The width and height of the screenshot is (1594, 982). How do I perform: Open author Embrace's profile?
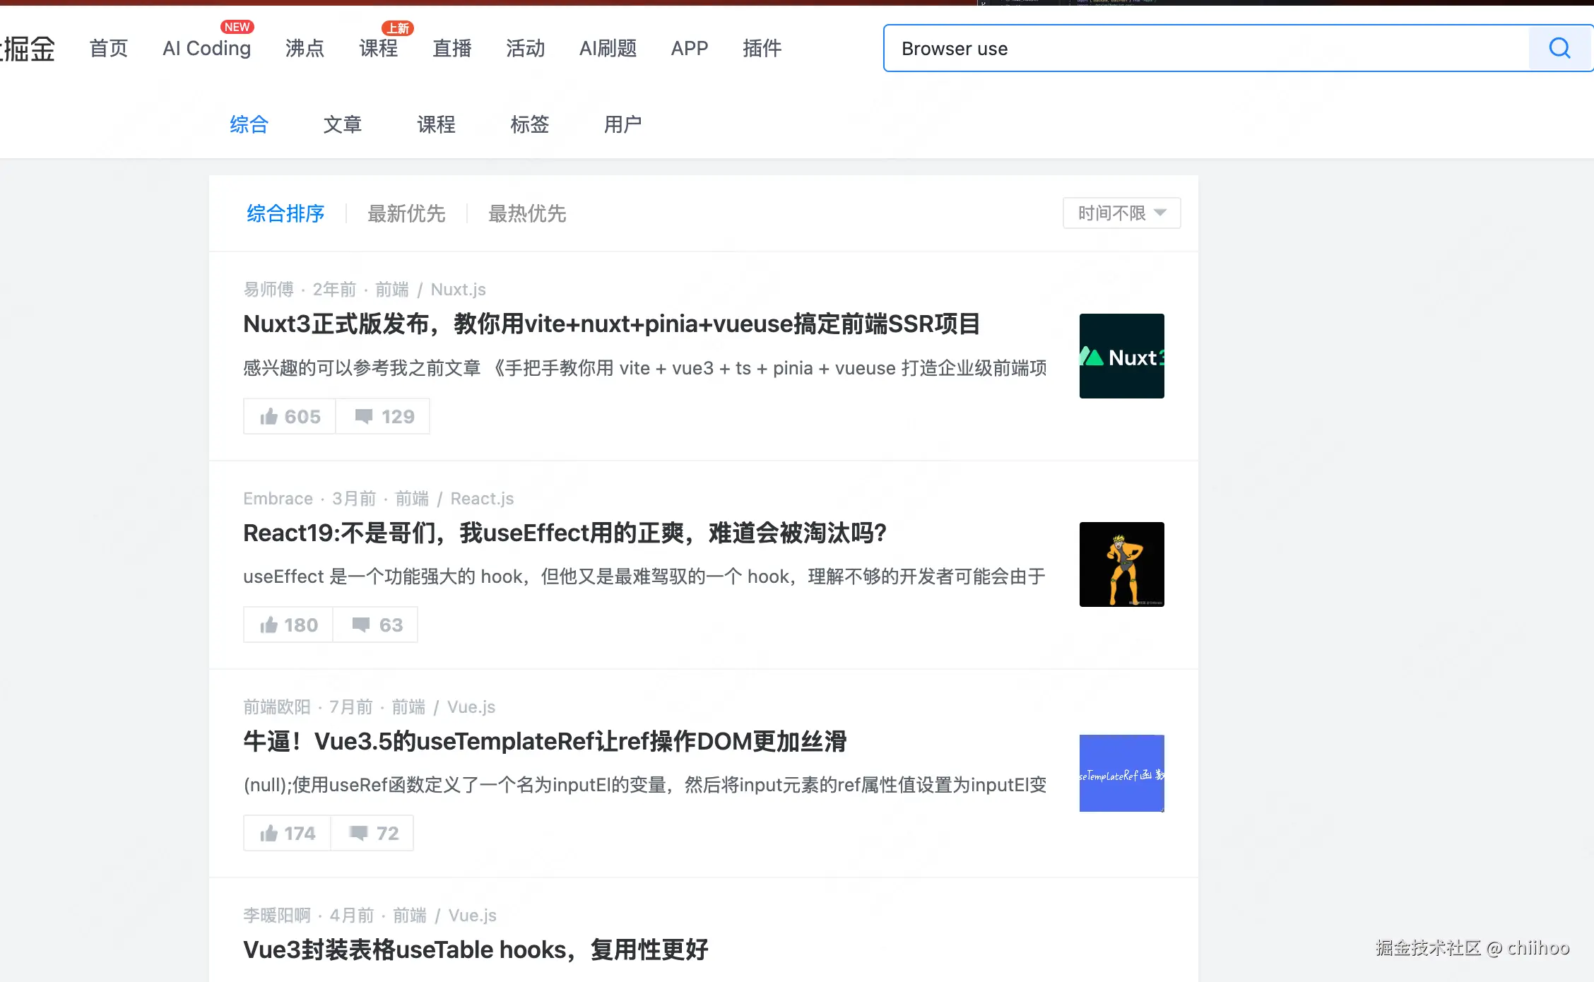pyautogui.click(x=278, y=498)
